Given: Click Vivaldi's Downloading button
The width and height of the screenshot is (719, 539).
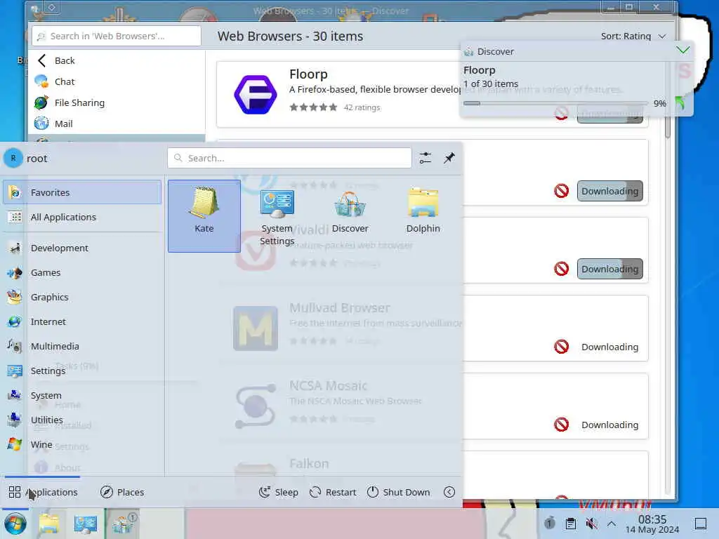Looking at the screenshot, I should click(x=610, y=269).
